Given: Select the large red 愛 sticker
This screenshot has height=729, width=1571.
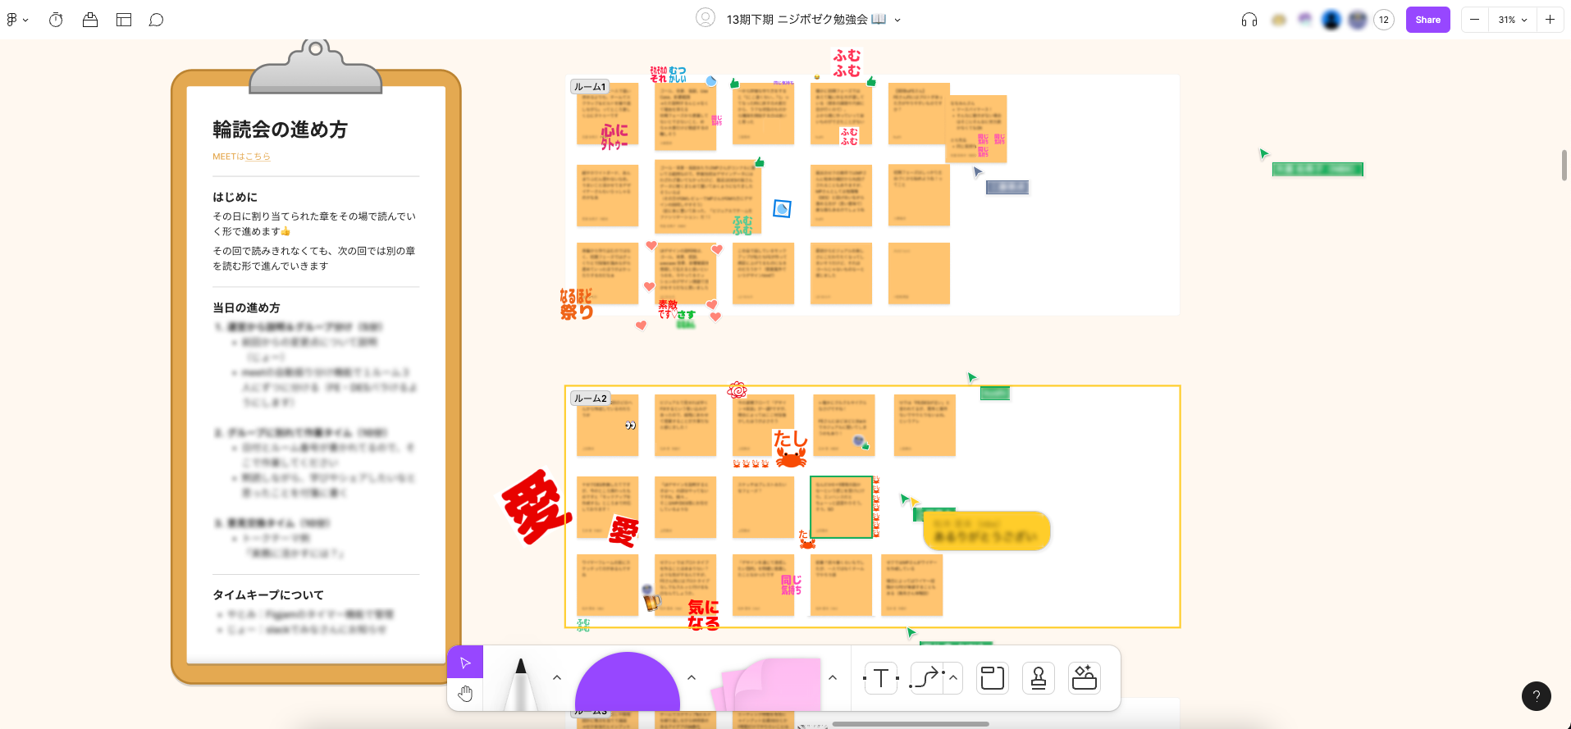Looking at the screenshot, I should [x=537, y=507].
